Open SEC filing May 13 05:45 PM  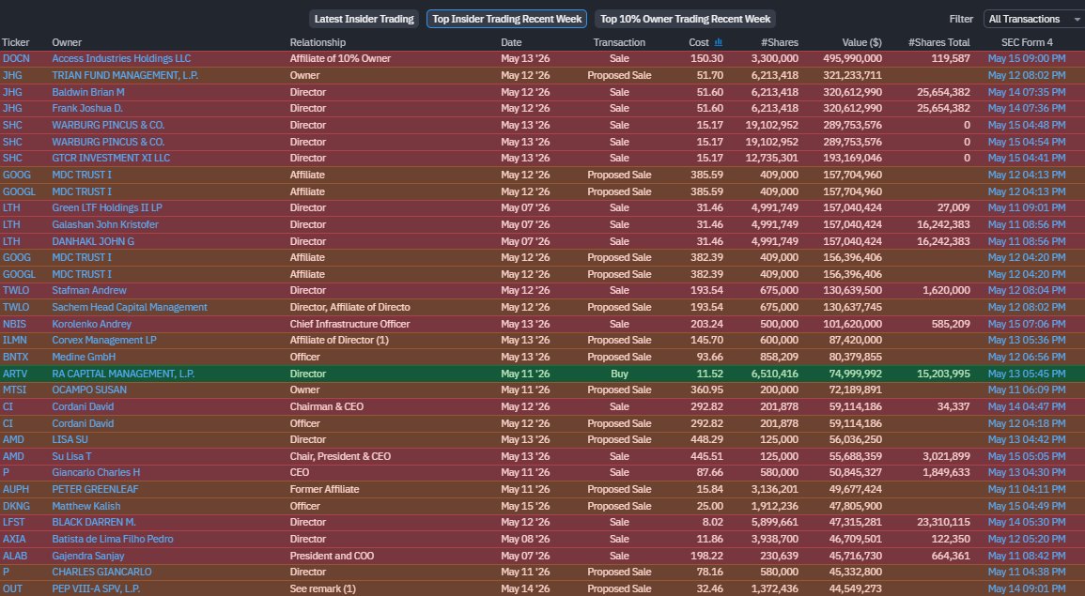[1027, 374]
